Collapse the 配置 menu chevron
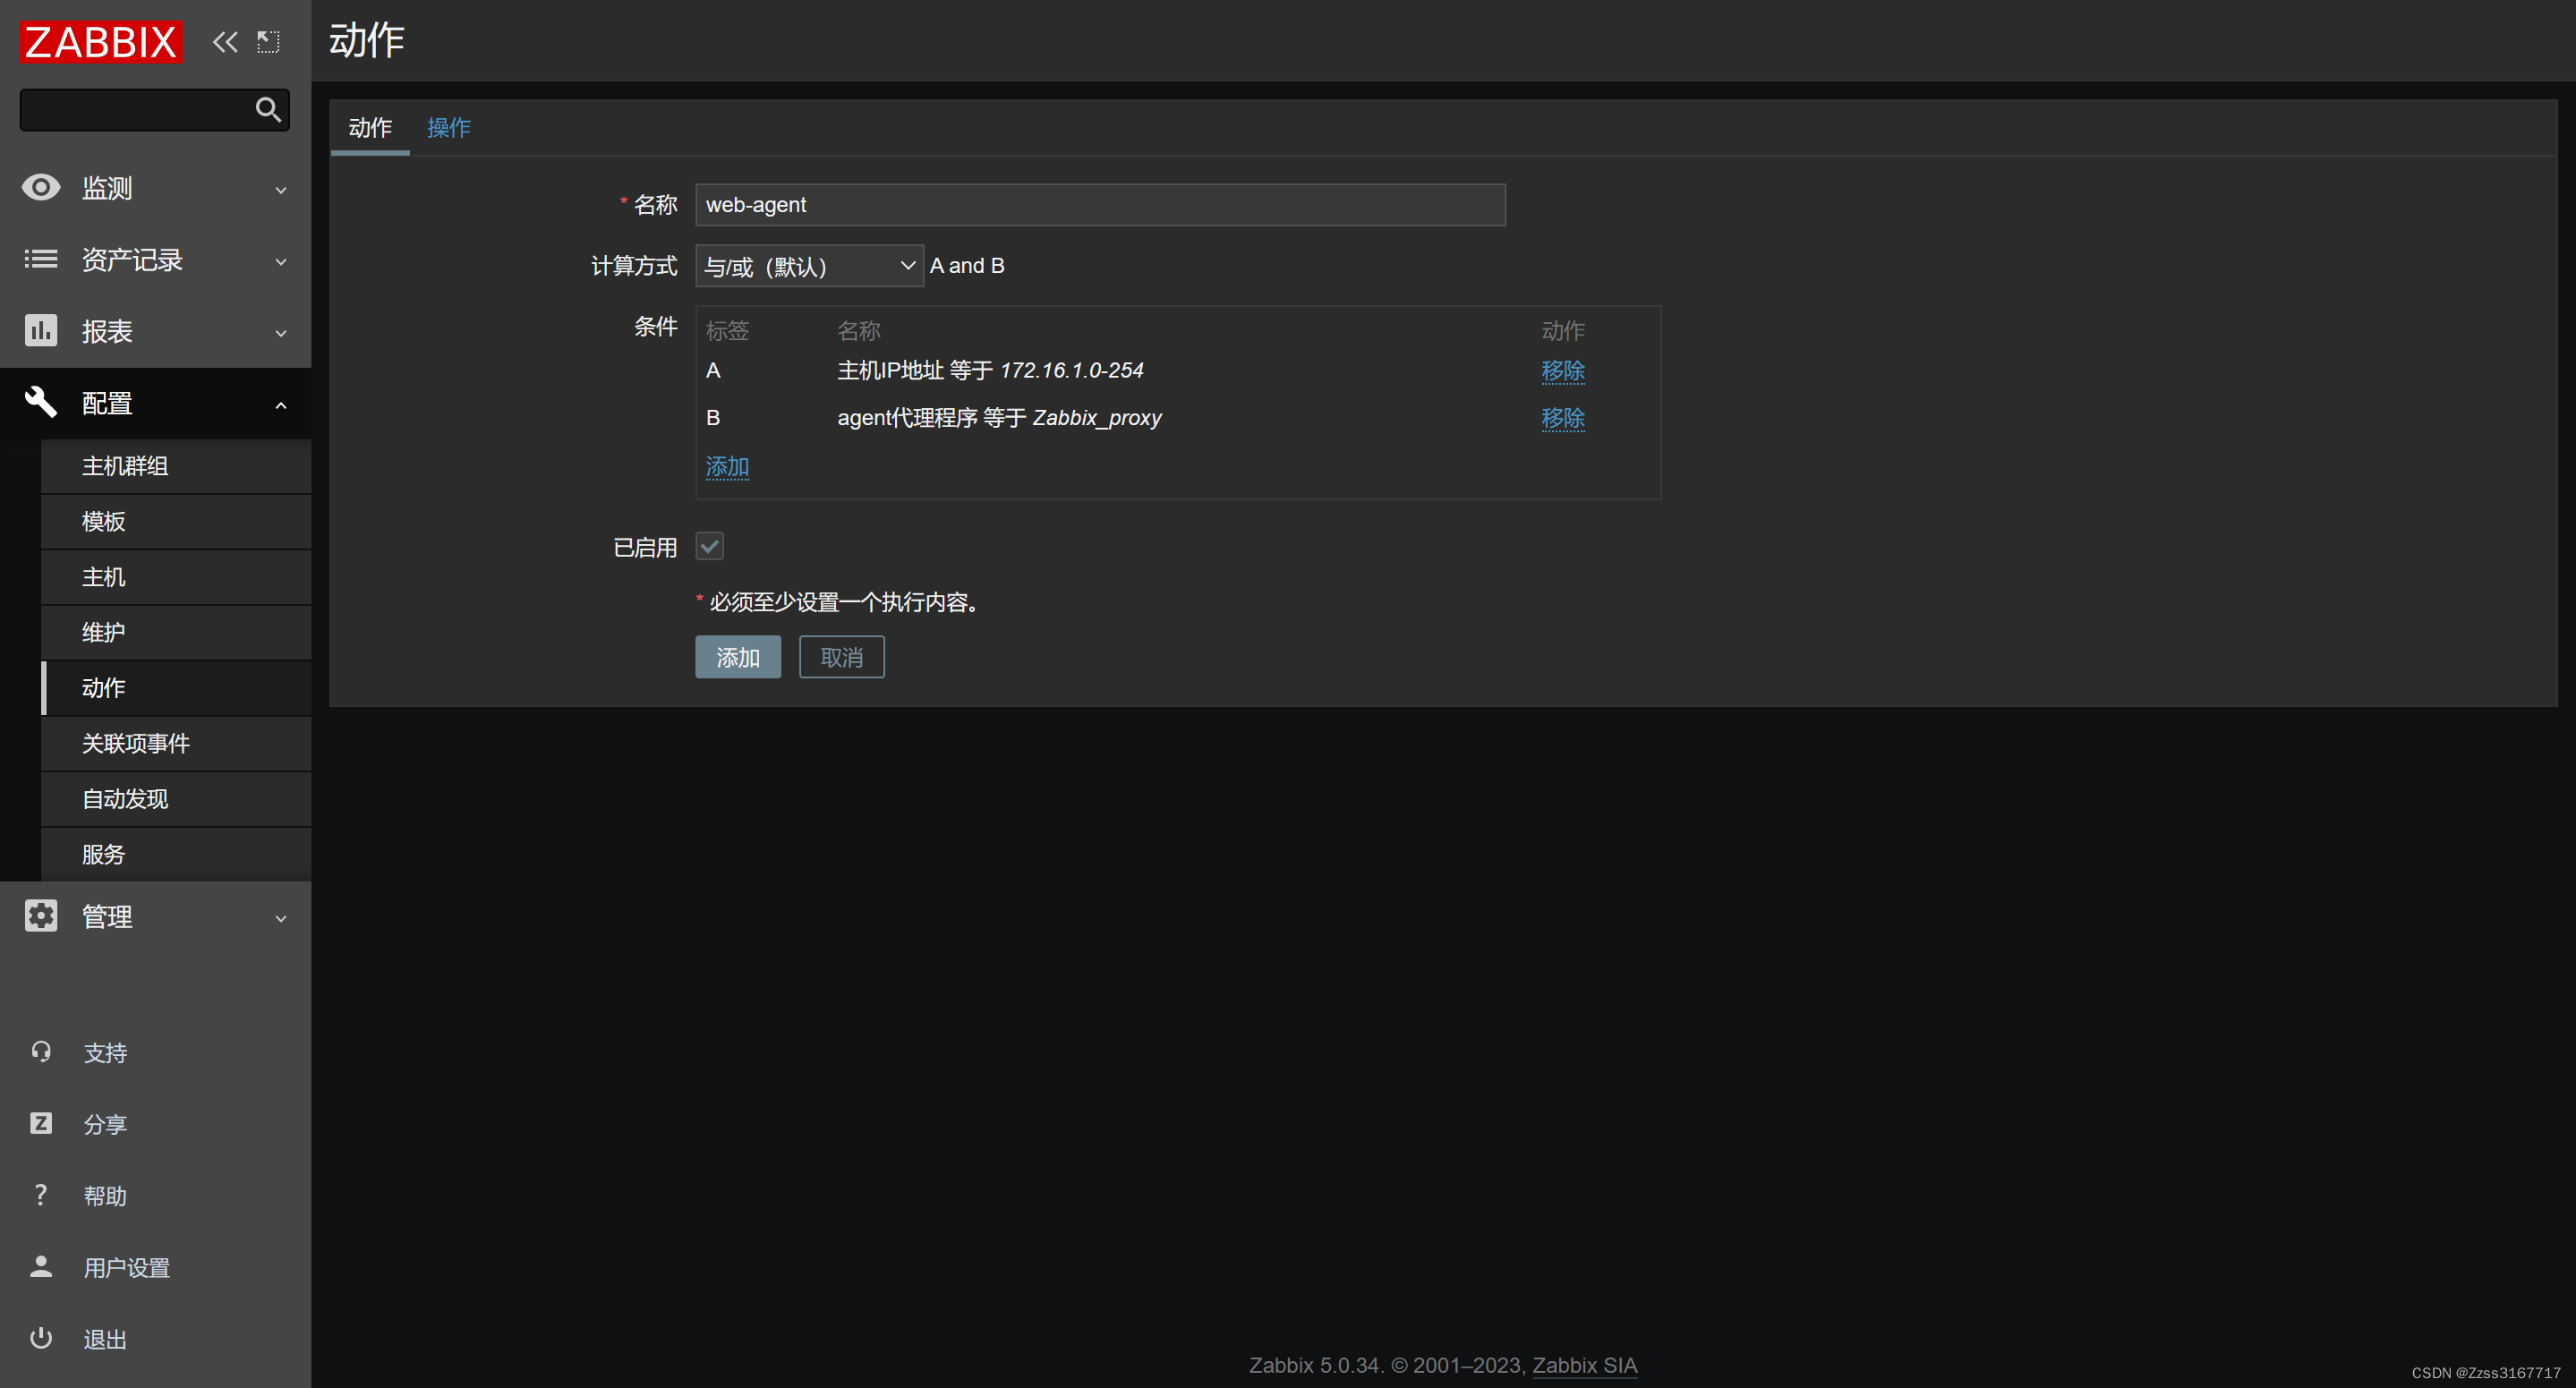 click(281, 405)
